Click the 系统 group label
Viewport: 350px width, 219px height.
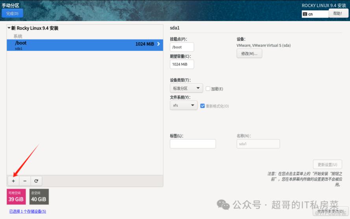pyautogui.click(x=18, y=36)
